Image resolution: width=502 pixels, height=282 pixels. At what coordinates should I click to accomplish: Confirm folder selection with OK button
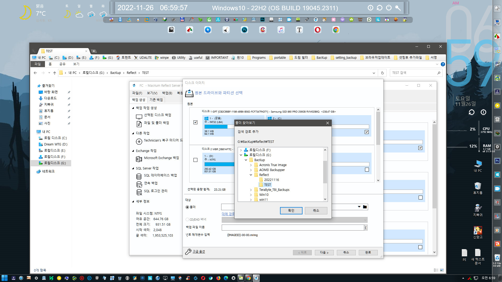[291, 211]
